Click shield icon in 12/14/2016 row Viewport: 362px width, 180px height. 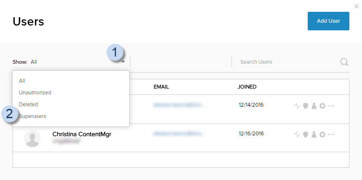click(x=306, y=105)
